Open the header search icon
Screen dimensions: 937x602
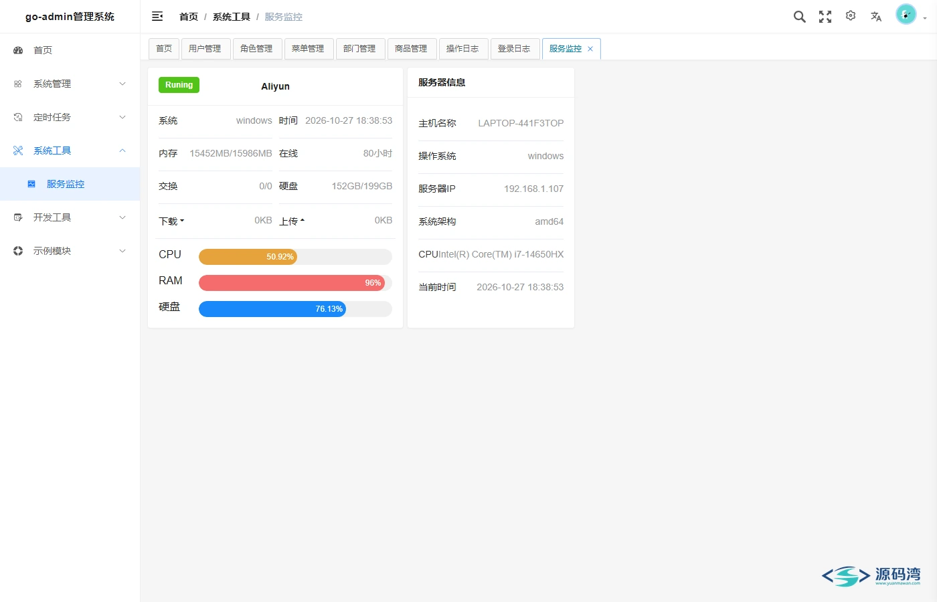point(800,17)
